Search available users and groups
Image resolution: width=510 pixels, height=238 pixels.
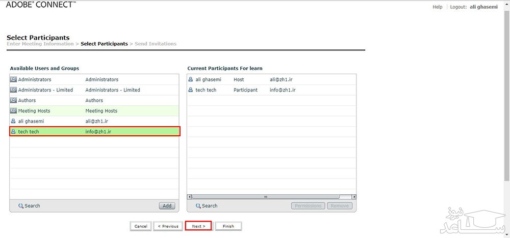tap(29, 206)
